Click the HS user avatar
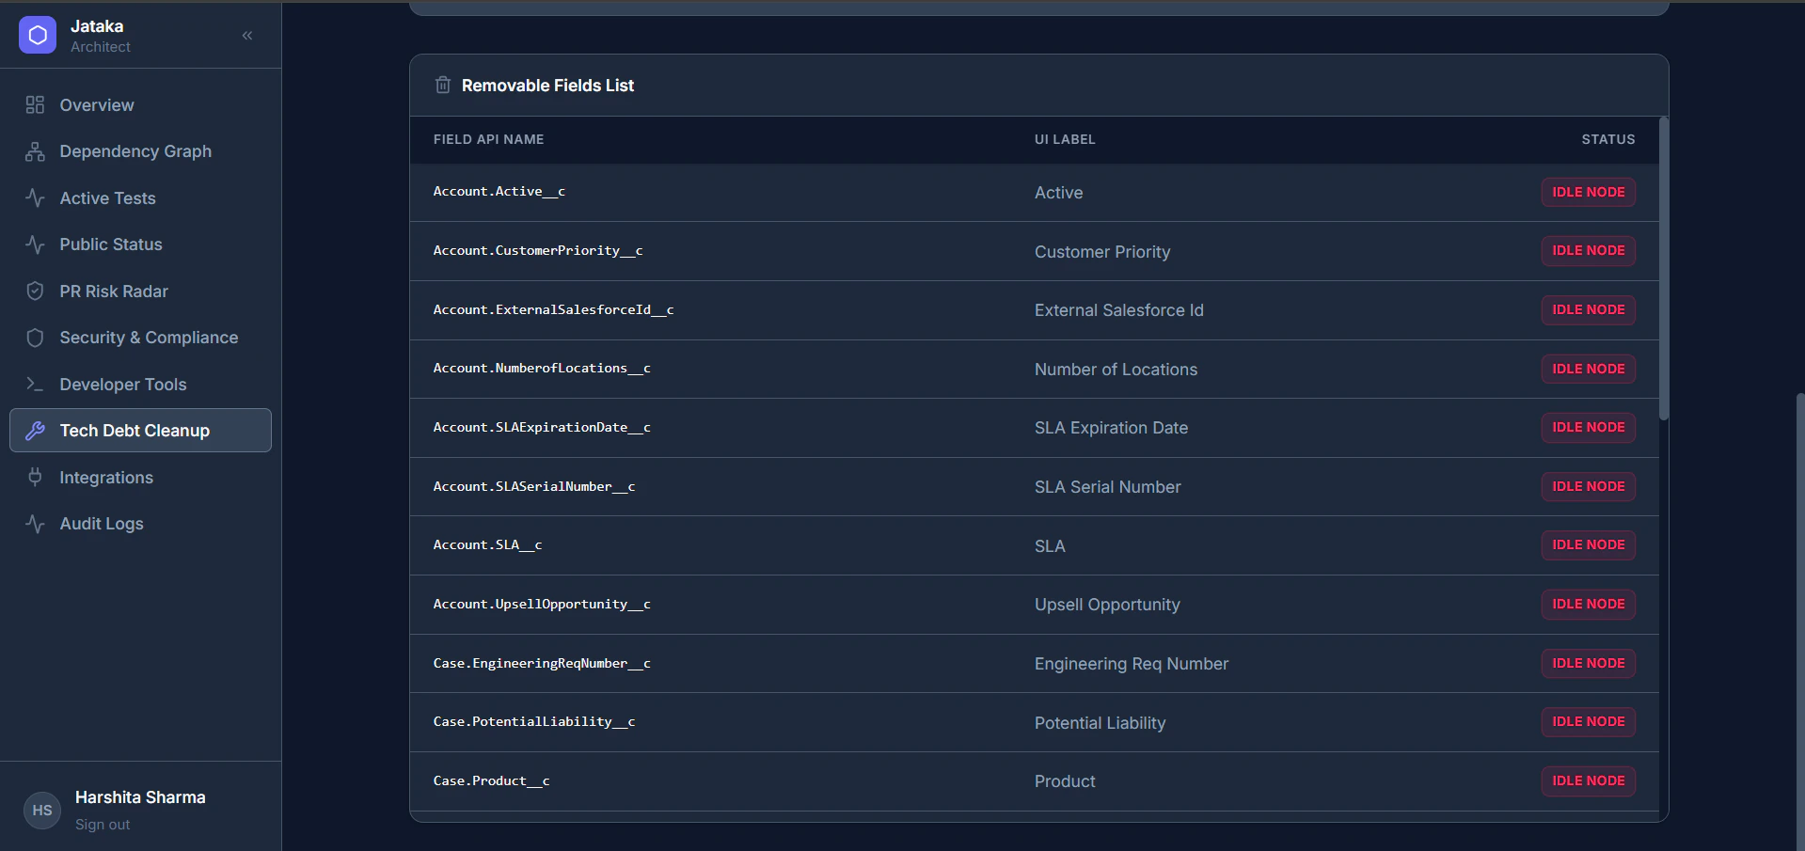 click(x=42, y=811)
